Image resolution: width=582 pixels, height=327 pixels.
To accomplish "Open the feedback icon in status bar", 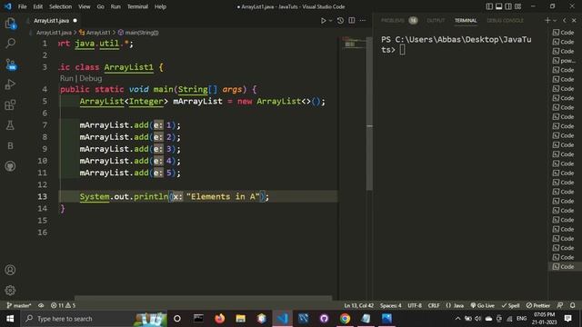I will [560, 305].
